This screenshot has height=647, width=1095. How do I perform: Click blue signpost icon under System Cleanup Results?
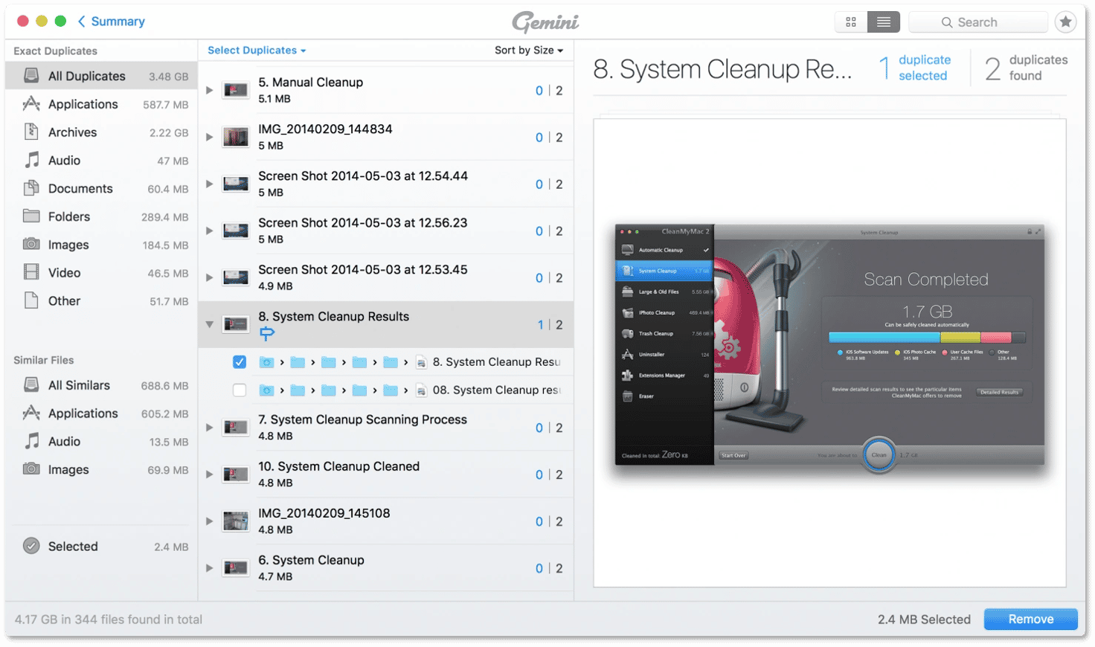tap(266, 335)
